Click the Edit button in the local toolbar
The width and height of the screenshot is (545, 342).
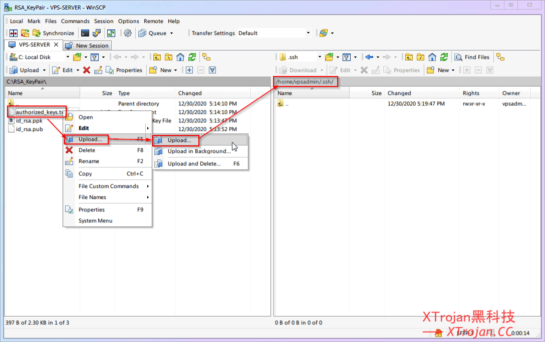tap(63, 70)
